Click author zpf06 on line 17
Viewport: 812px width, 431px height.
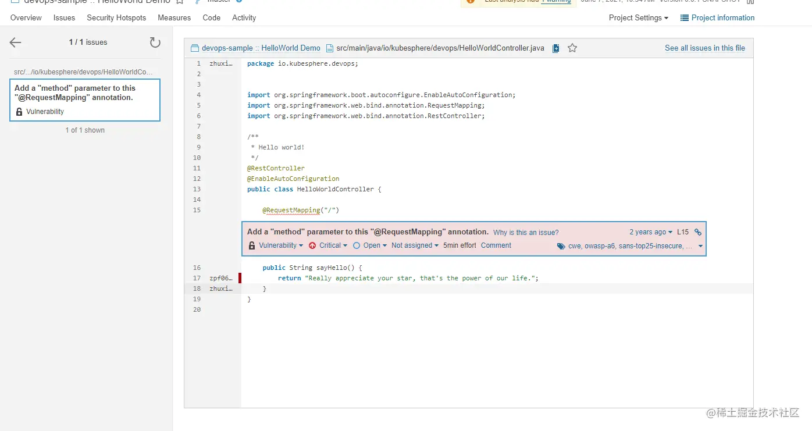coord(221,278)
